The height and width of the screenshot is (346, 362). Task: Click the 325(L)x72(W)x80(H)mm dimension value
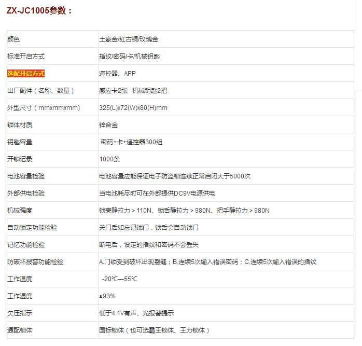pyautogui.click(x=133, y=108)
